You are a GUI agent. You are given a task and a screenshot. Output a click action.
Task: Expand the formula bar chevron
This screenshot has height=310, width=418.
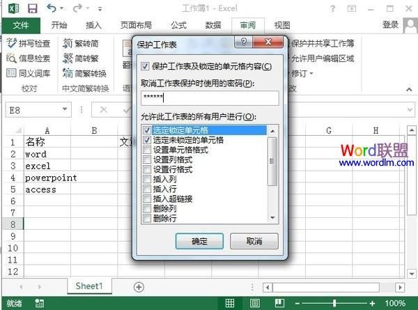(x=410, y=109)
